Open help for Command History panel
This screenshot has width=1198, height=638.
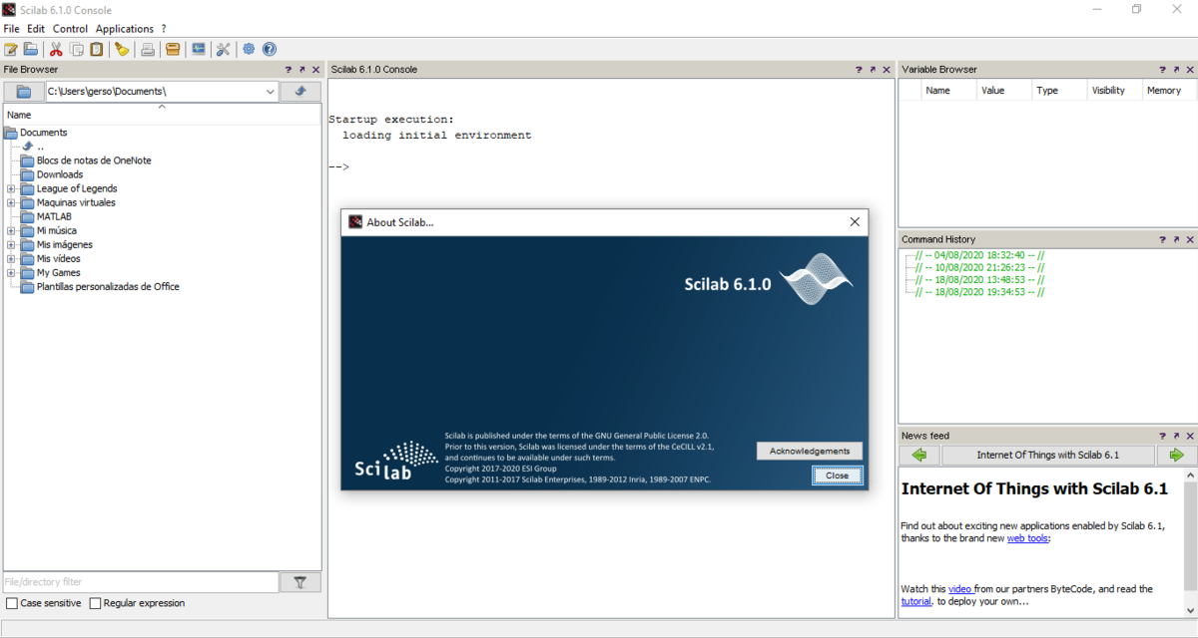point(1161,239)
